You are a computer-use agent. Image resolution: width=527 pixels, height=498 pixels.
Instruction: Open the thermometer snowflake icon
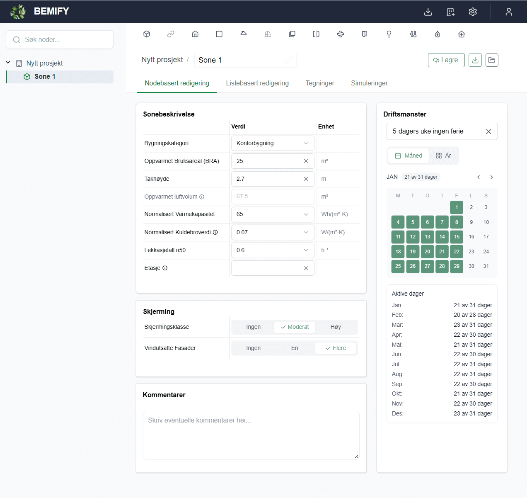tap(413, 34)
